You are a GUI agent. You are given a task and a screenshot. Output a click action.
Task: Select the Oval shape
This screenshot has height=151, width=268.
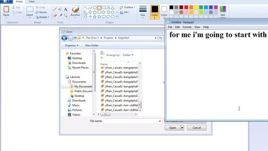click(95, 8)
